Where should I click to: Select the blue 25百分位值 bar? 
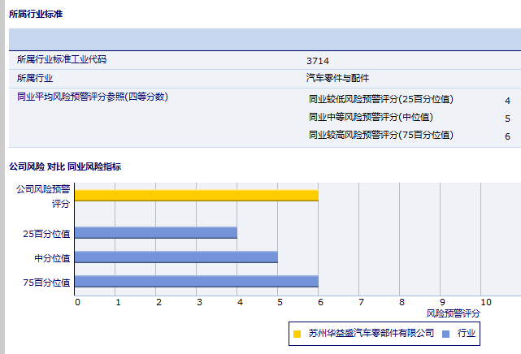click(155, 232)
